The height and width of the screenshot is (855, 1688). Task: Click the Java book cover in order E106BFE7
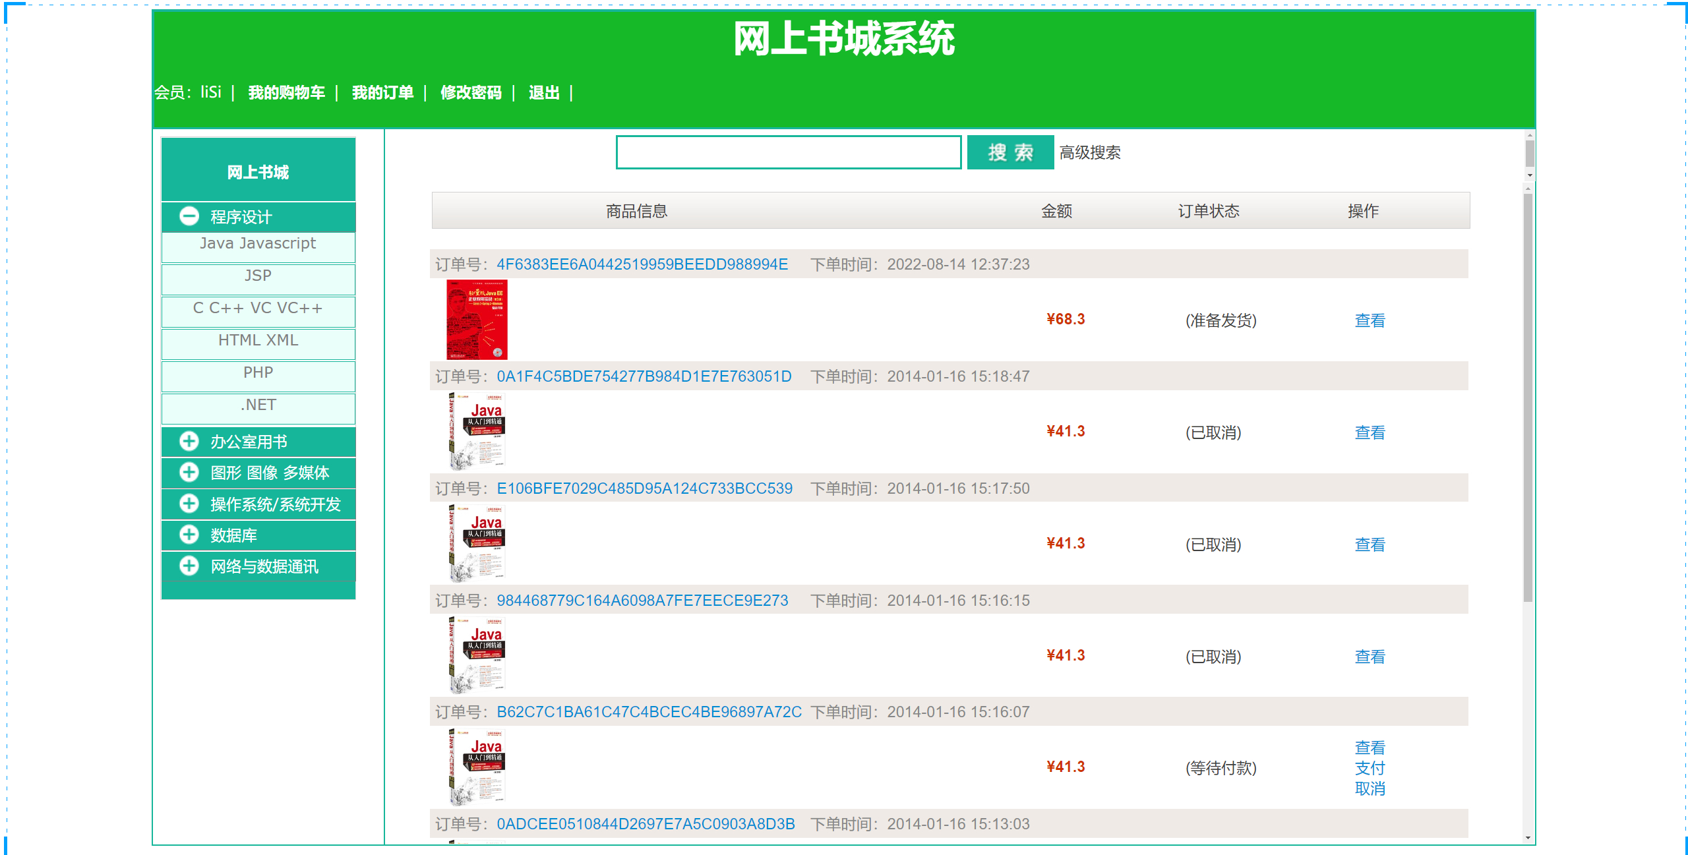[477, 544]
